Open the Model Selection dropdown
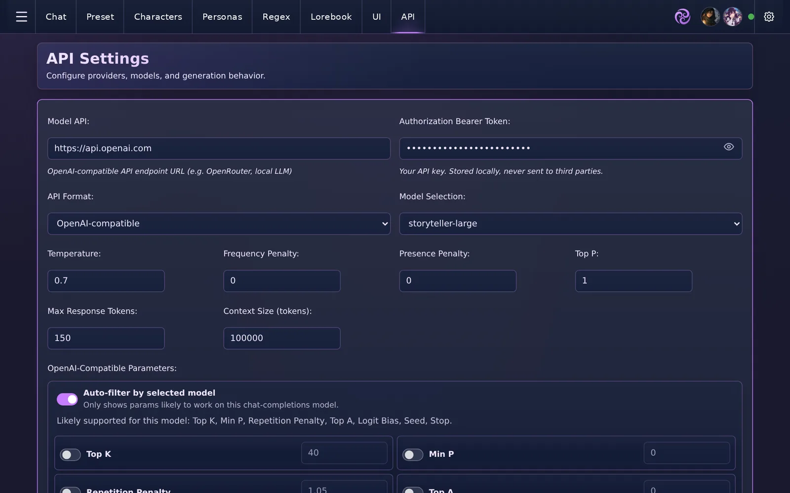 tap(570, 224)
